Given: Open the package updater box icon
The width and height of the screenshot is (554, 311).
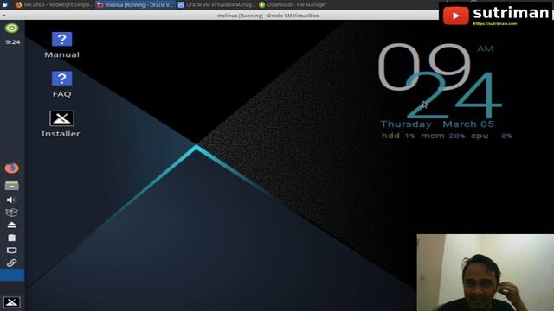Looking at the screenshot, I should [x=11, y=213].
